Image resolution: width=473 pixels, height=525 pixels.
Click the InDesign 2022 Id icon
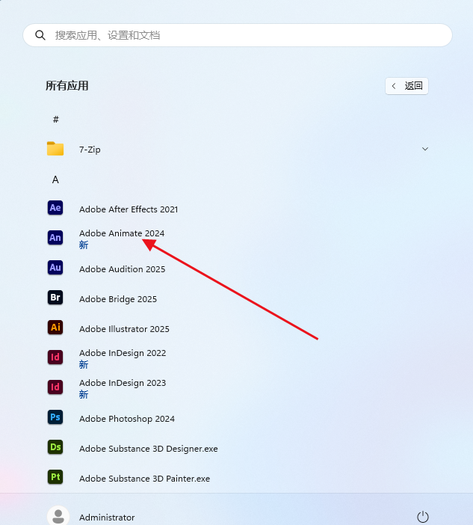pyautogui.click(x=55, y=357)
